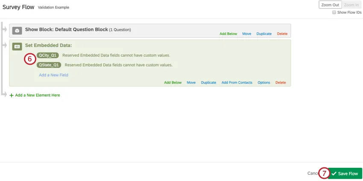363x181 pixels.
Task: Click the checkmark icon on Save Flow
Action: click(334, 174)
